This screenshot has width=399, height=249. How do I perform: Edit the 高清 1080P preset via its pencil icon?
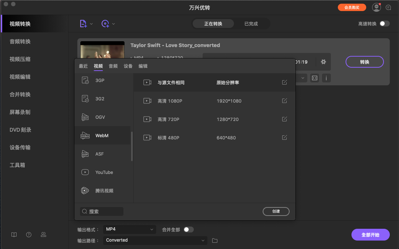[x=284, y=101]
